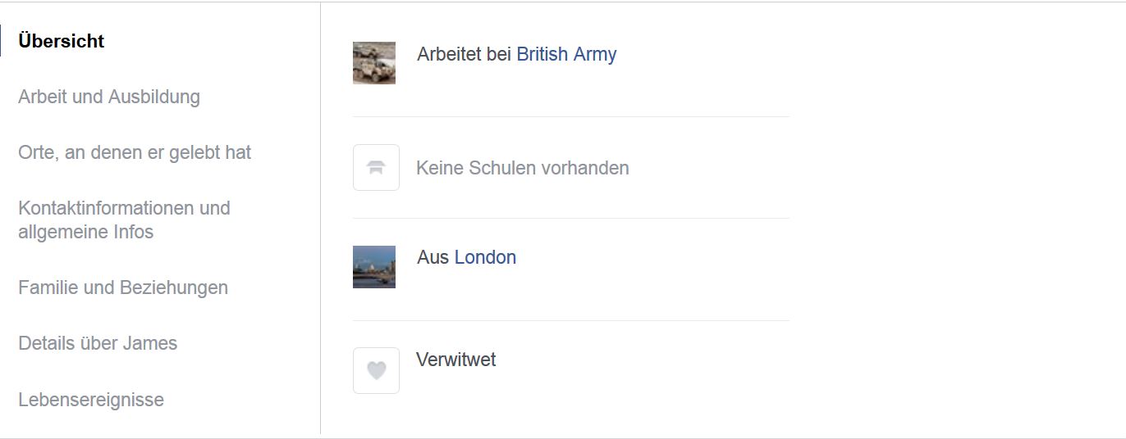Go to Kontaktinformationen und allgemeine Infos
Viewport: 1126px width, 439px height.
(x=124, y=219)
